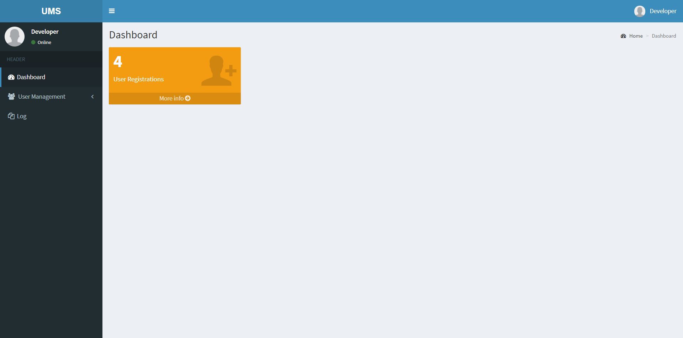Open the Dashboard sidebar menu item
The width and height of the screenshot is (683, 338).
coord(51,77)
